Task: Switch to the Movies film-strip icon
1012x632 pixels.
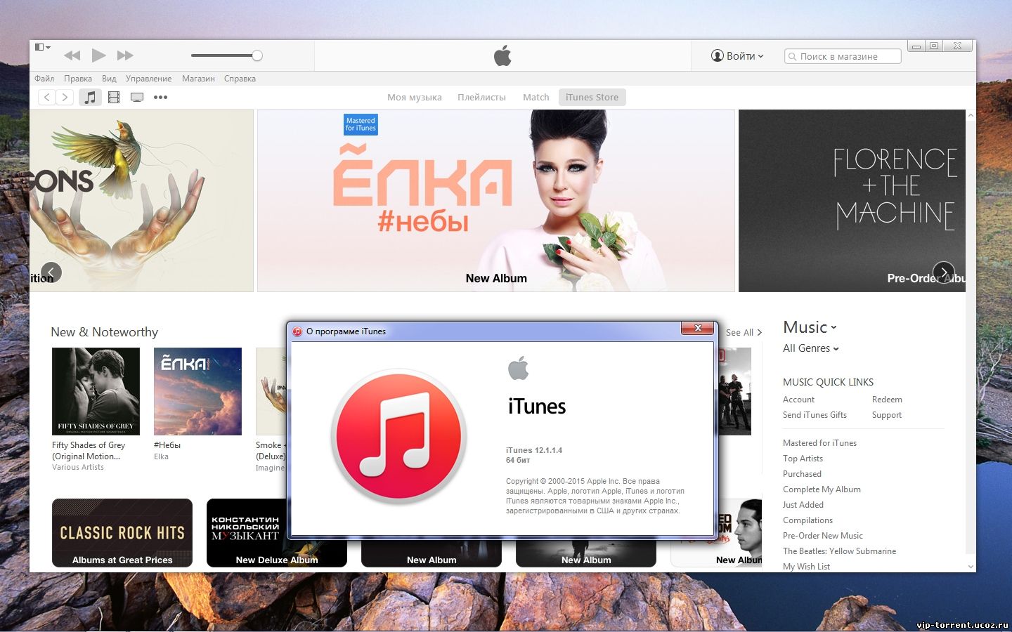Action: [114, 98]
